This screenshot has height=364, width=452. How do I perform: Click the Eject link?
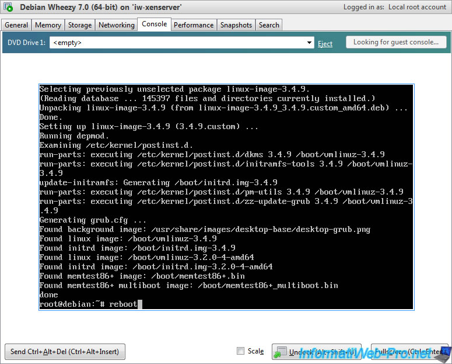(325, 44)
